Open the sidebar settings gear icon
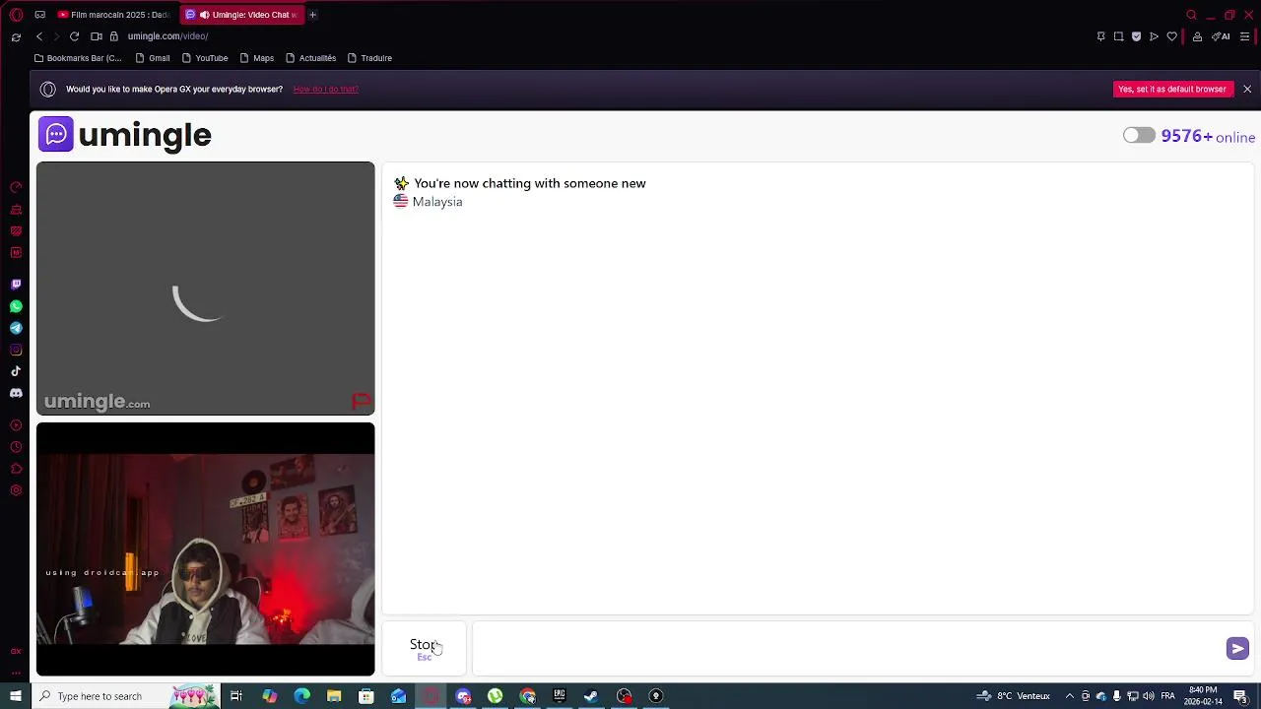Viewport: 1261px width, 709px height. [x=16, y=490]
